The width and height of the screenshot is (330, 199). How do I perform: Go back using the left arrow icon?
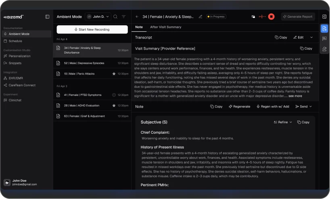pyautogui.click(x=137, y=17)
